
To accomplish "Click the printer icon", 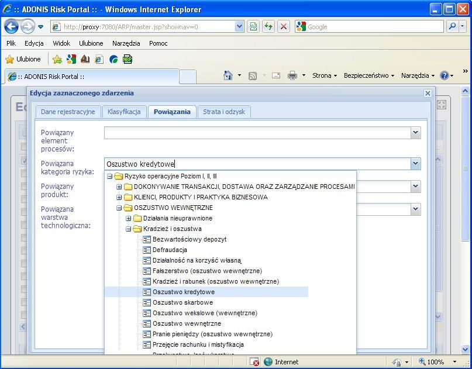I will pyautogui.click(x=292, y=75).
